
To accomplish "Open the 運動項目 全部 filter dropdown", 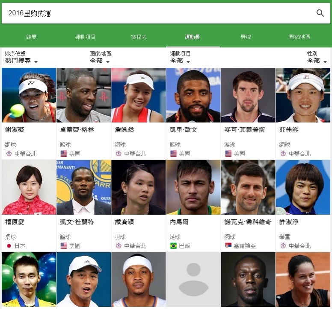I will [180, 58].
